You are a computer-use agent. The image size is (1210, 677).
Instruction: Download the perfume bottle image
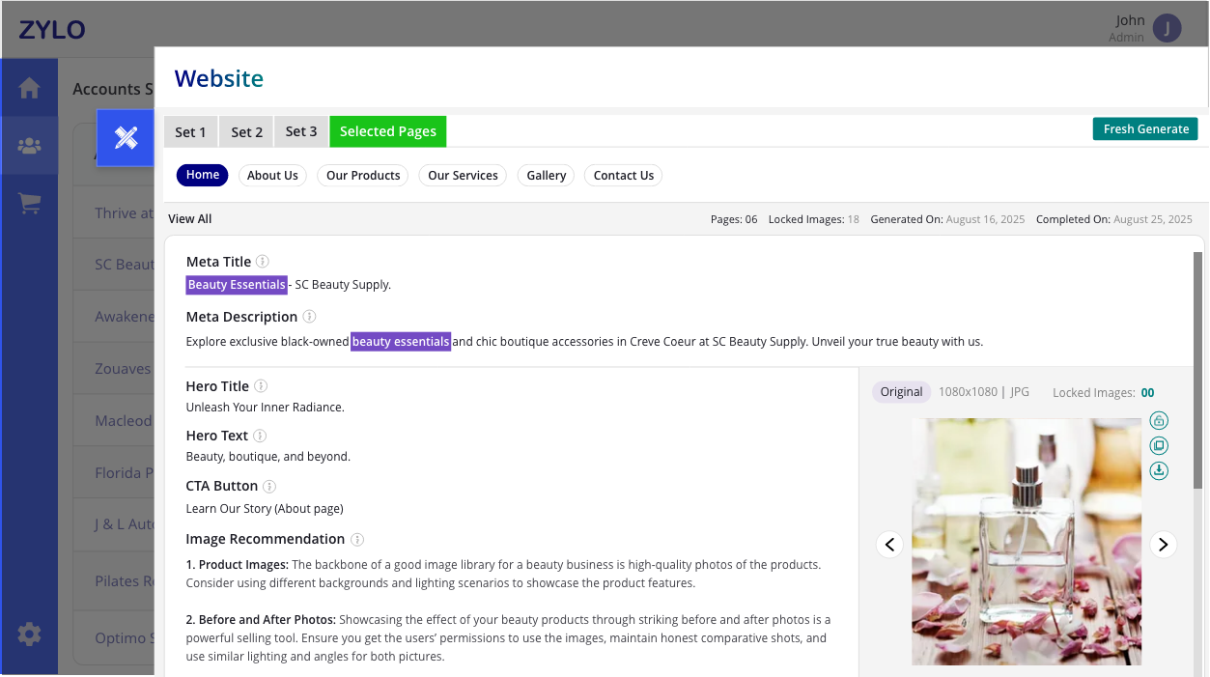[x=1159, y=470]
